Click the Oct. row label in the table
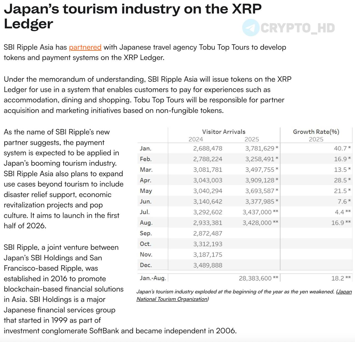The image size is (355, 342). pyautogui.click(x=146, y=244)
